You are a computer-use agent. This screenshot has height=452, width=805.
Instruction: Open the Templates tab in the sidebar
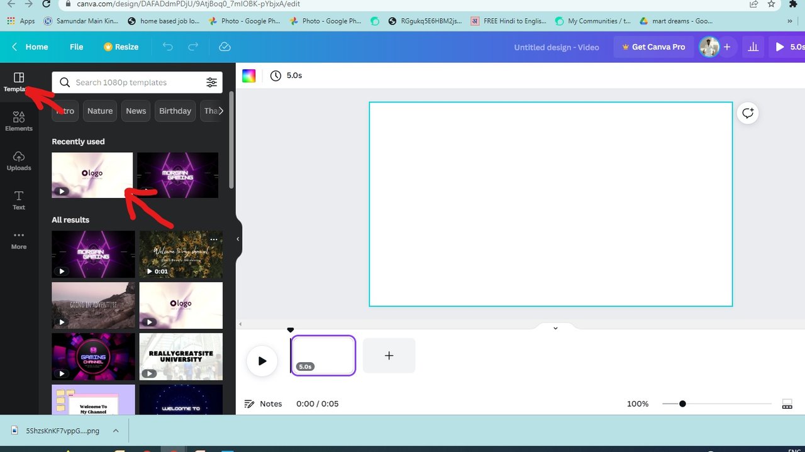click(x=18, y=82)
